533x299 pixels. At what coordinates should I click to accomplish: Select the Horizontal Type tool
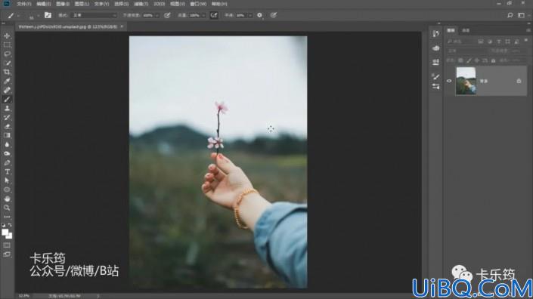[x=7, y=171]
